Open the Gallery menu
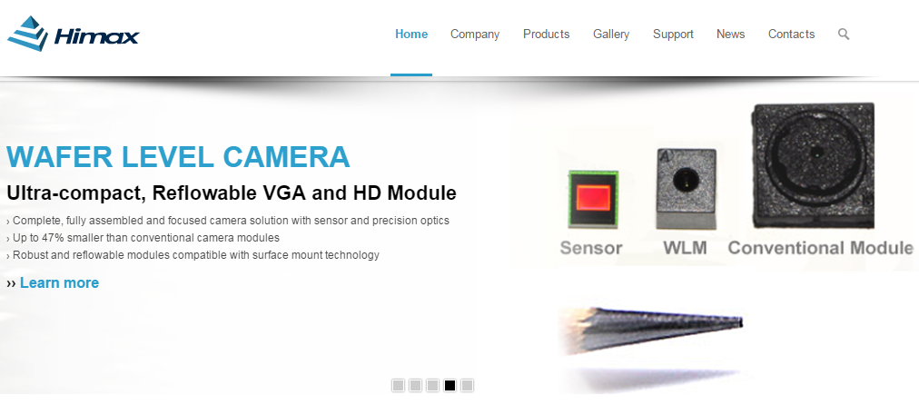 611,34
